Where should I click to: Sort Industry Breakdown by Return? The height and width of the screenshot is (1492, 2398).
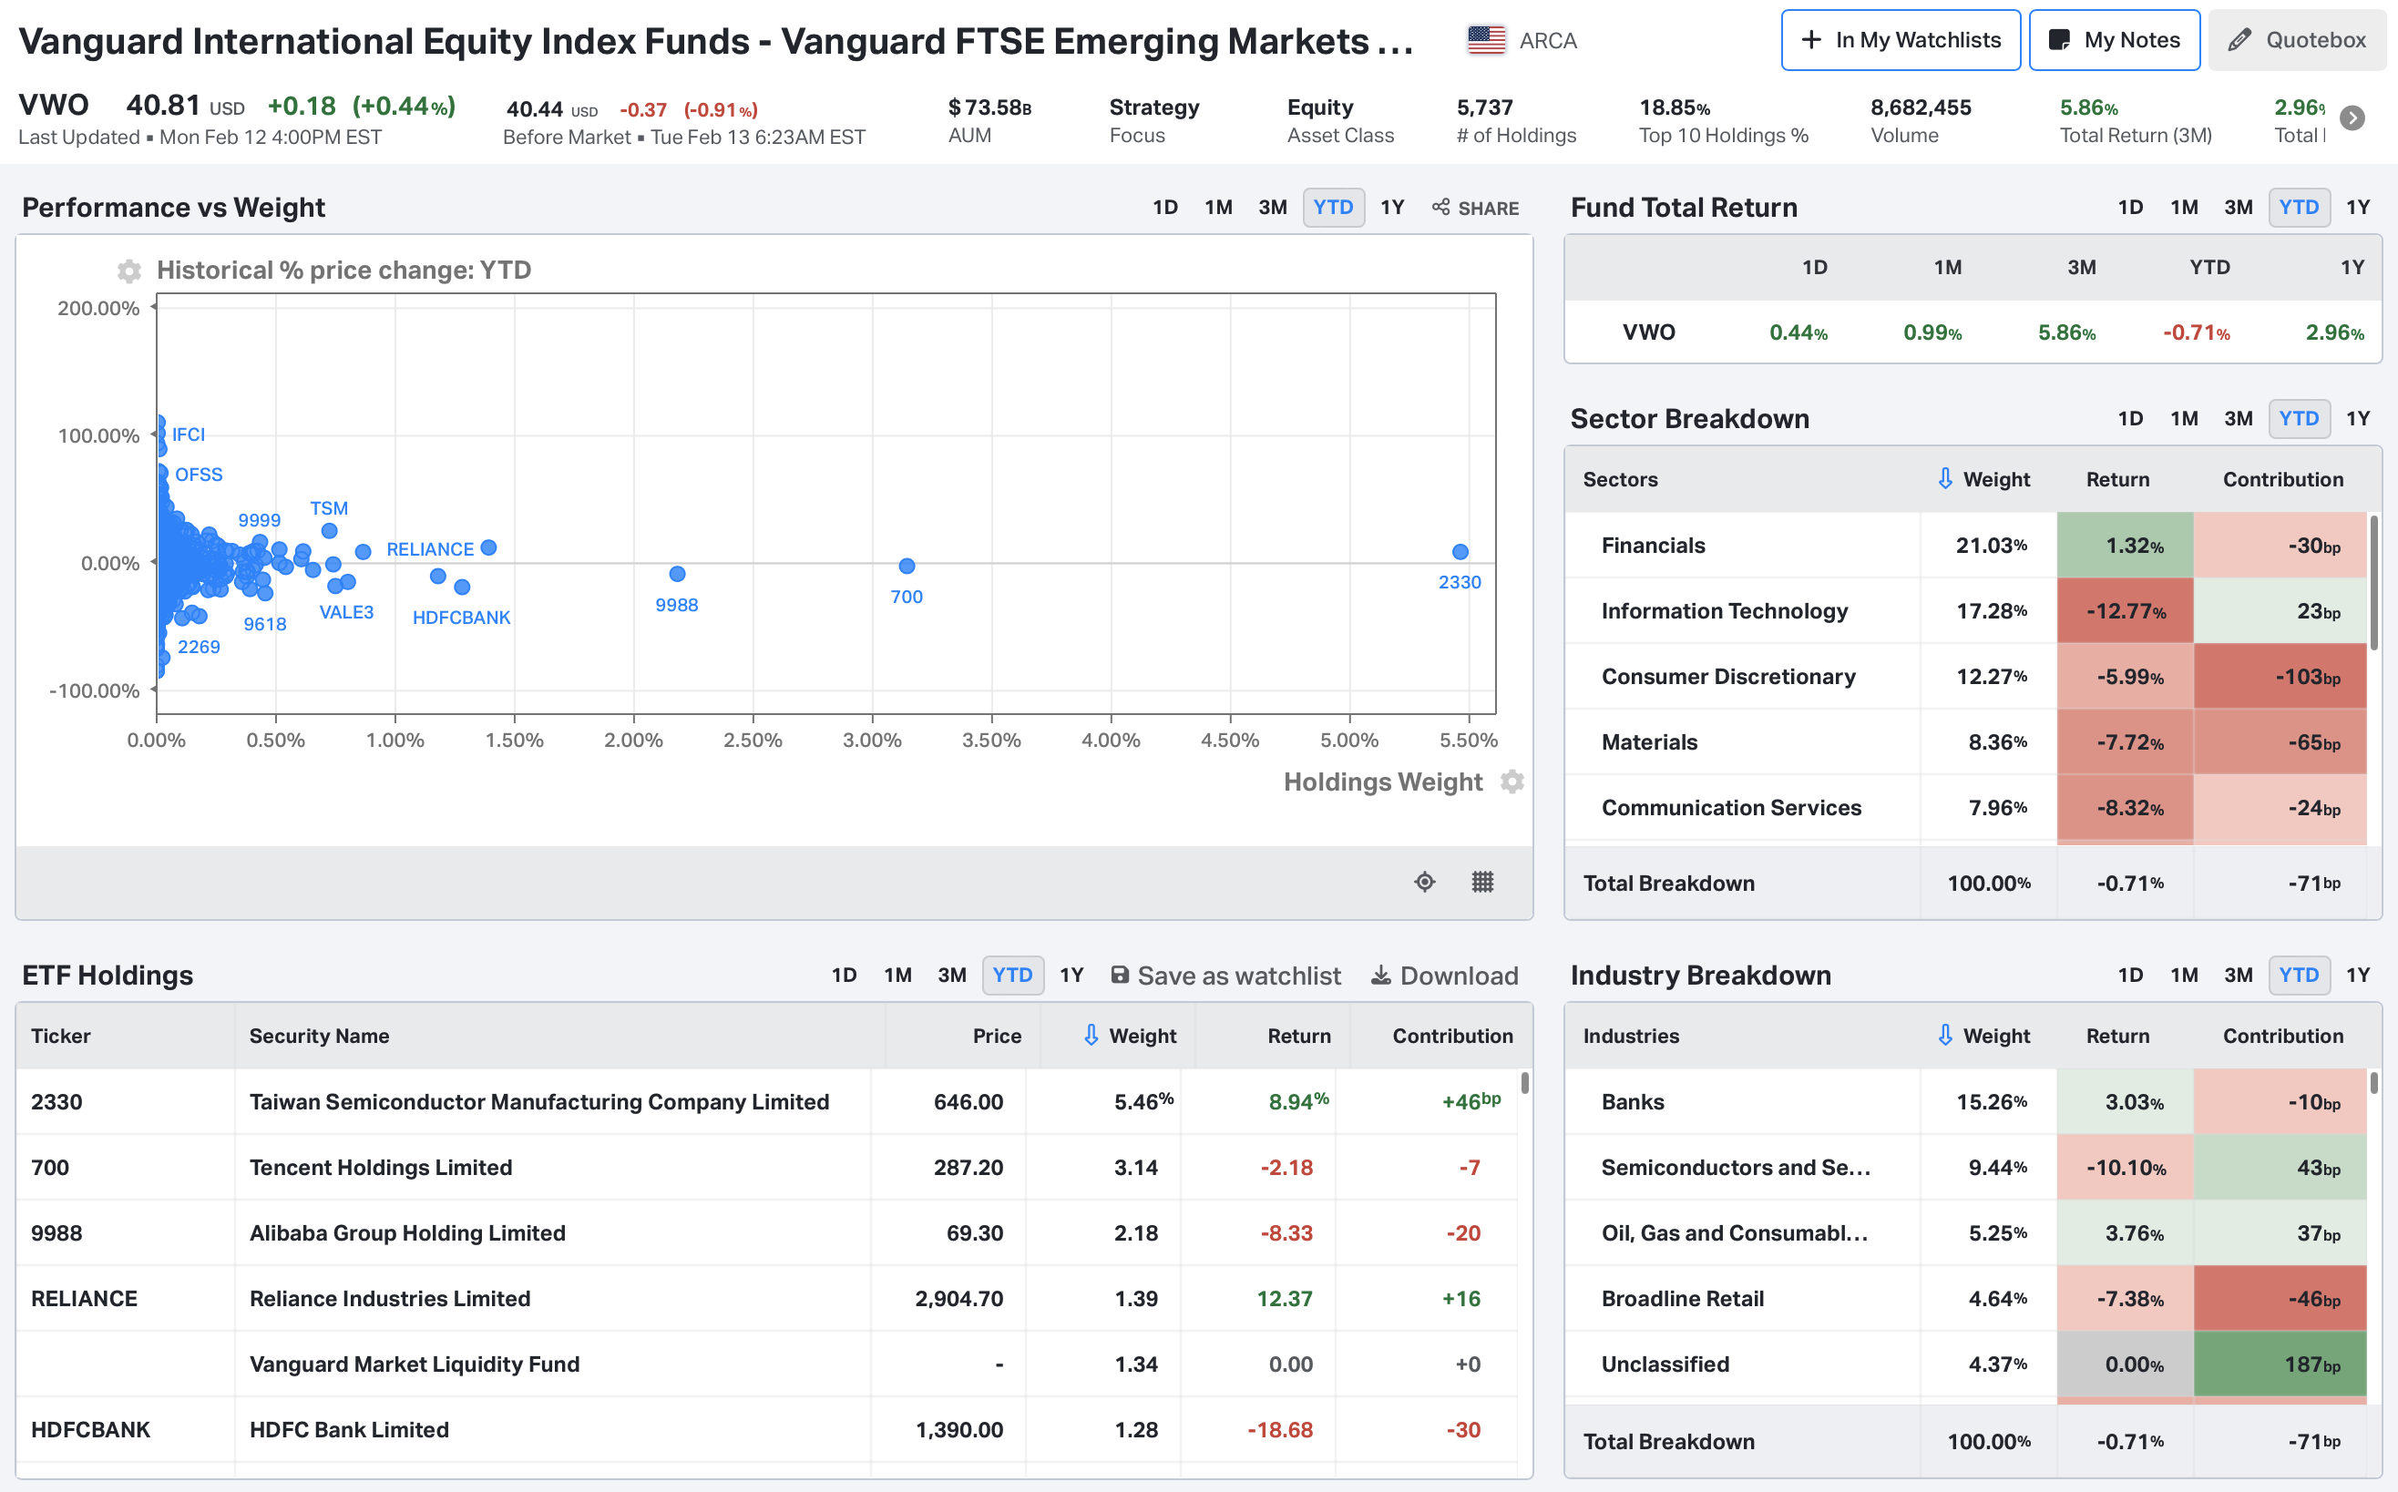tap(2117, 1035)
